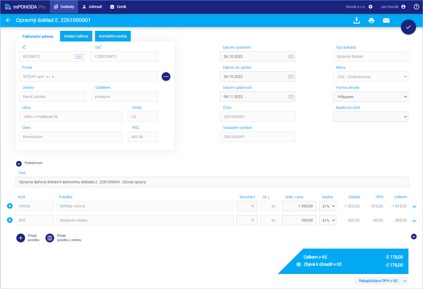Image resolution: width=423 pixels, height=289 pixels.
Task: Open the three-dots button next to Firma
Action: tap(166, 77)
